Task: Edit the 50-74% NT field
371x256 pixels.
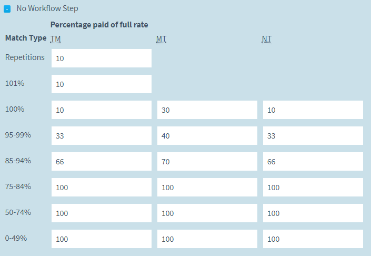Action: [313, 213]
